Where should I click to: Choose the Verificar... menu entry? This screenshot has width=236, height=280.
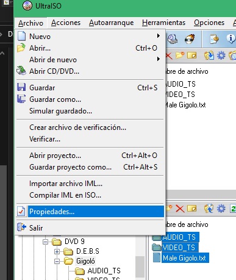coord(90,139)
